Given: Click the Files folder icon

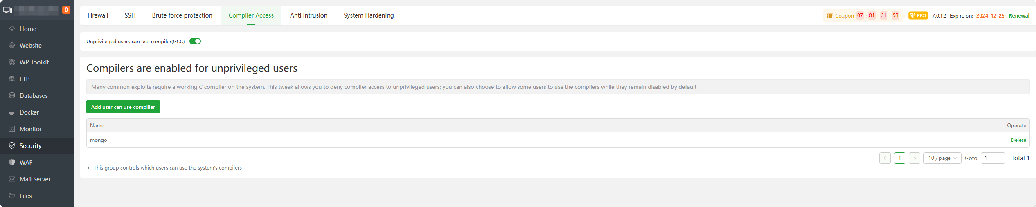Looking at the screenshot, I should 12,196.
